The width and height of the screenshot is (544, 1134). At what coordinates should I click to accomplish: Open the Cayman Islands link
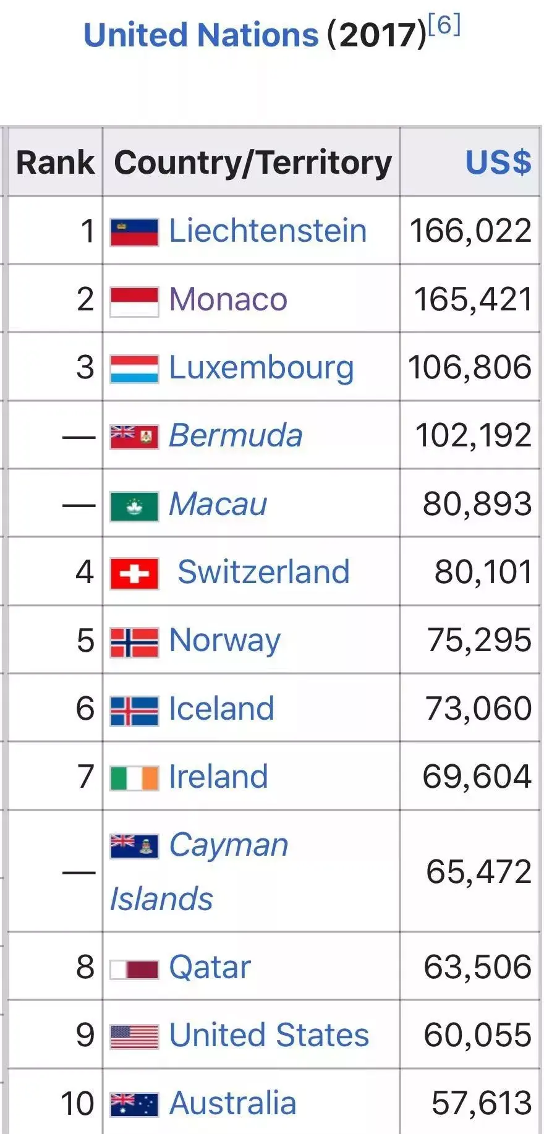[x=199, y=871]
